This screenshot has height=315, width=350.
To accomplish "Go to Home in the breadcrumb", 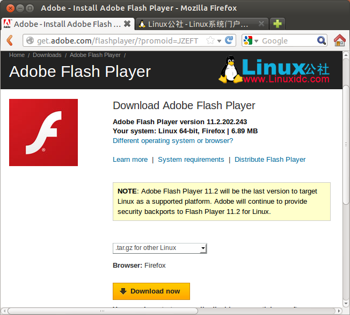I will pos(17,55).
